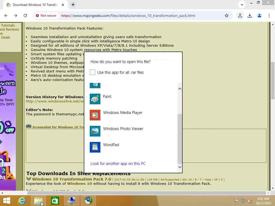Open 'Deals' sidebar link
The image size is (275, 206).
[6, 37]
